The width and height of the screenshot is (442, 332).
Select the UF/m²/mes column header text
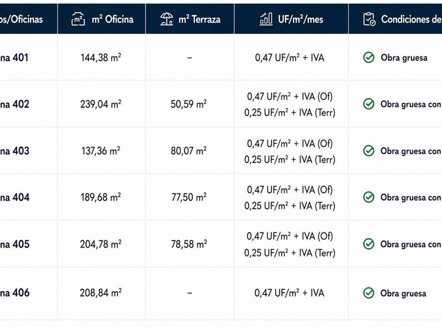point(300,19)
